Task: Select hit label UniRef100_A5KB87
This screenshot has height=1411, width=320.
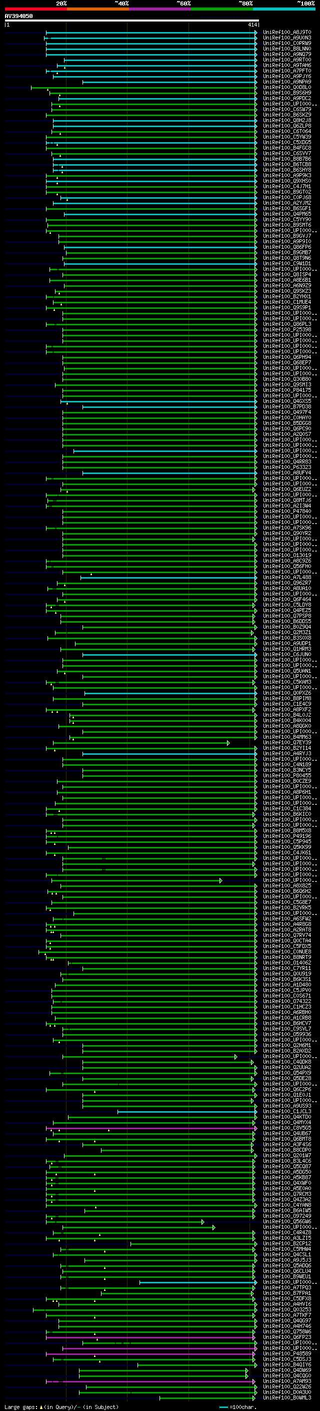Action: coord(287,1178)
